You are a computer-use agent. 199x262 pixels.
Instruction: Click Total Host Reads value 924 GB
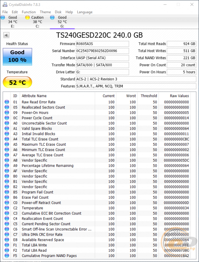(182, 44)
